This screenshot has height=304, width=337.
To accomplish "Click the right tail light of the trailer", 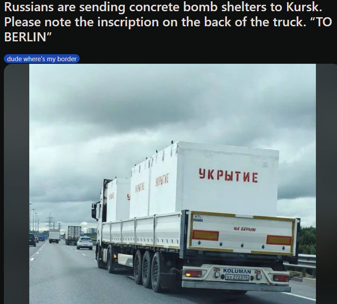I will [x=281, y=278].
